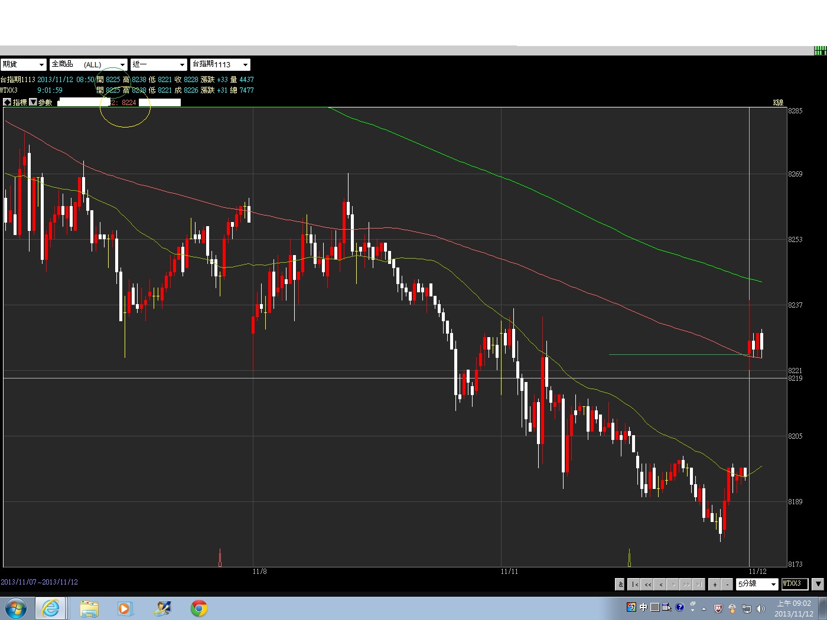This screenshot has height=620, width=827.
Task: Open the 近一 contract month dropdown
Action: click(x=159, y=64)
